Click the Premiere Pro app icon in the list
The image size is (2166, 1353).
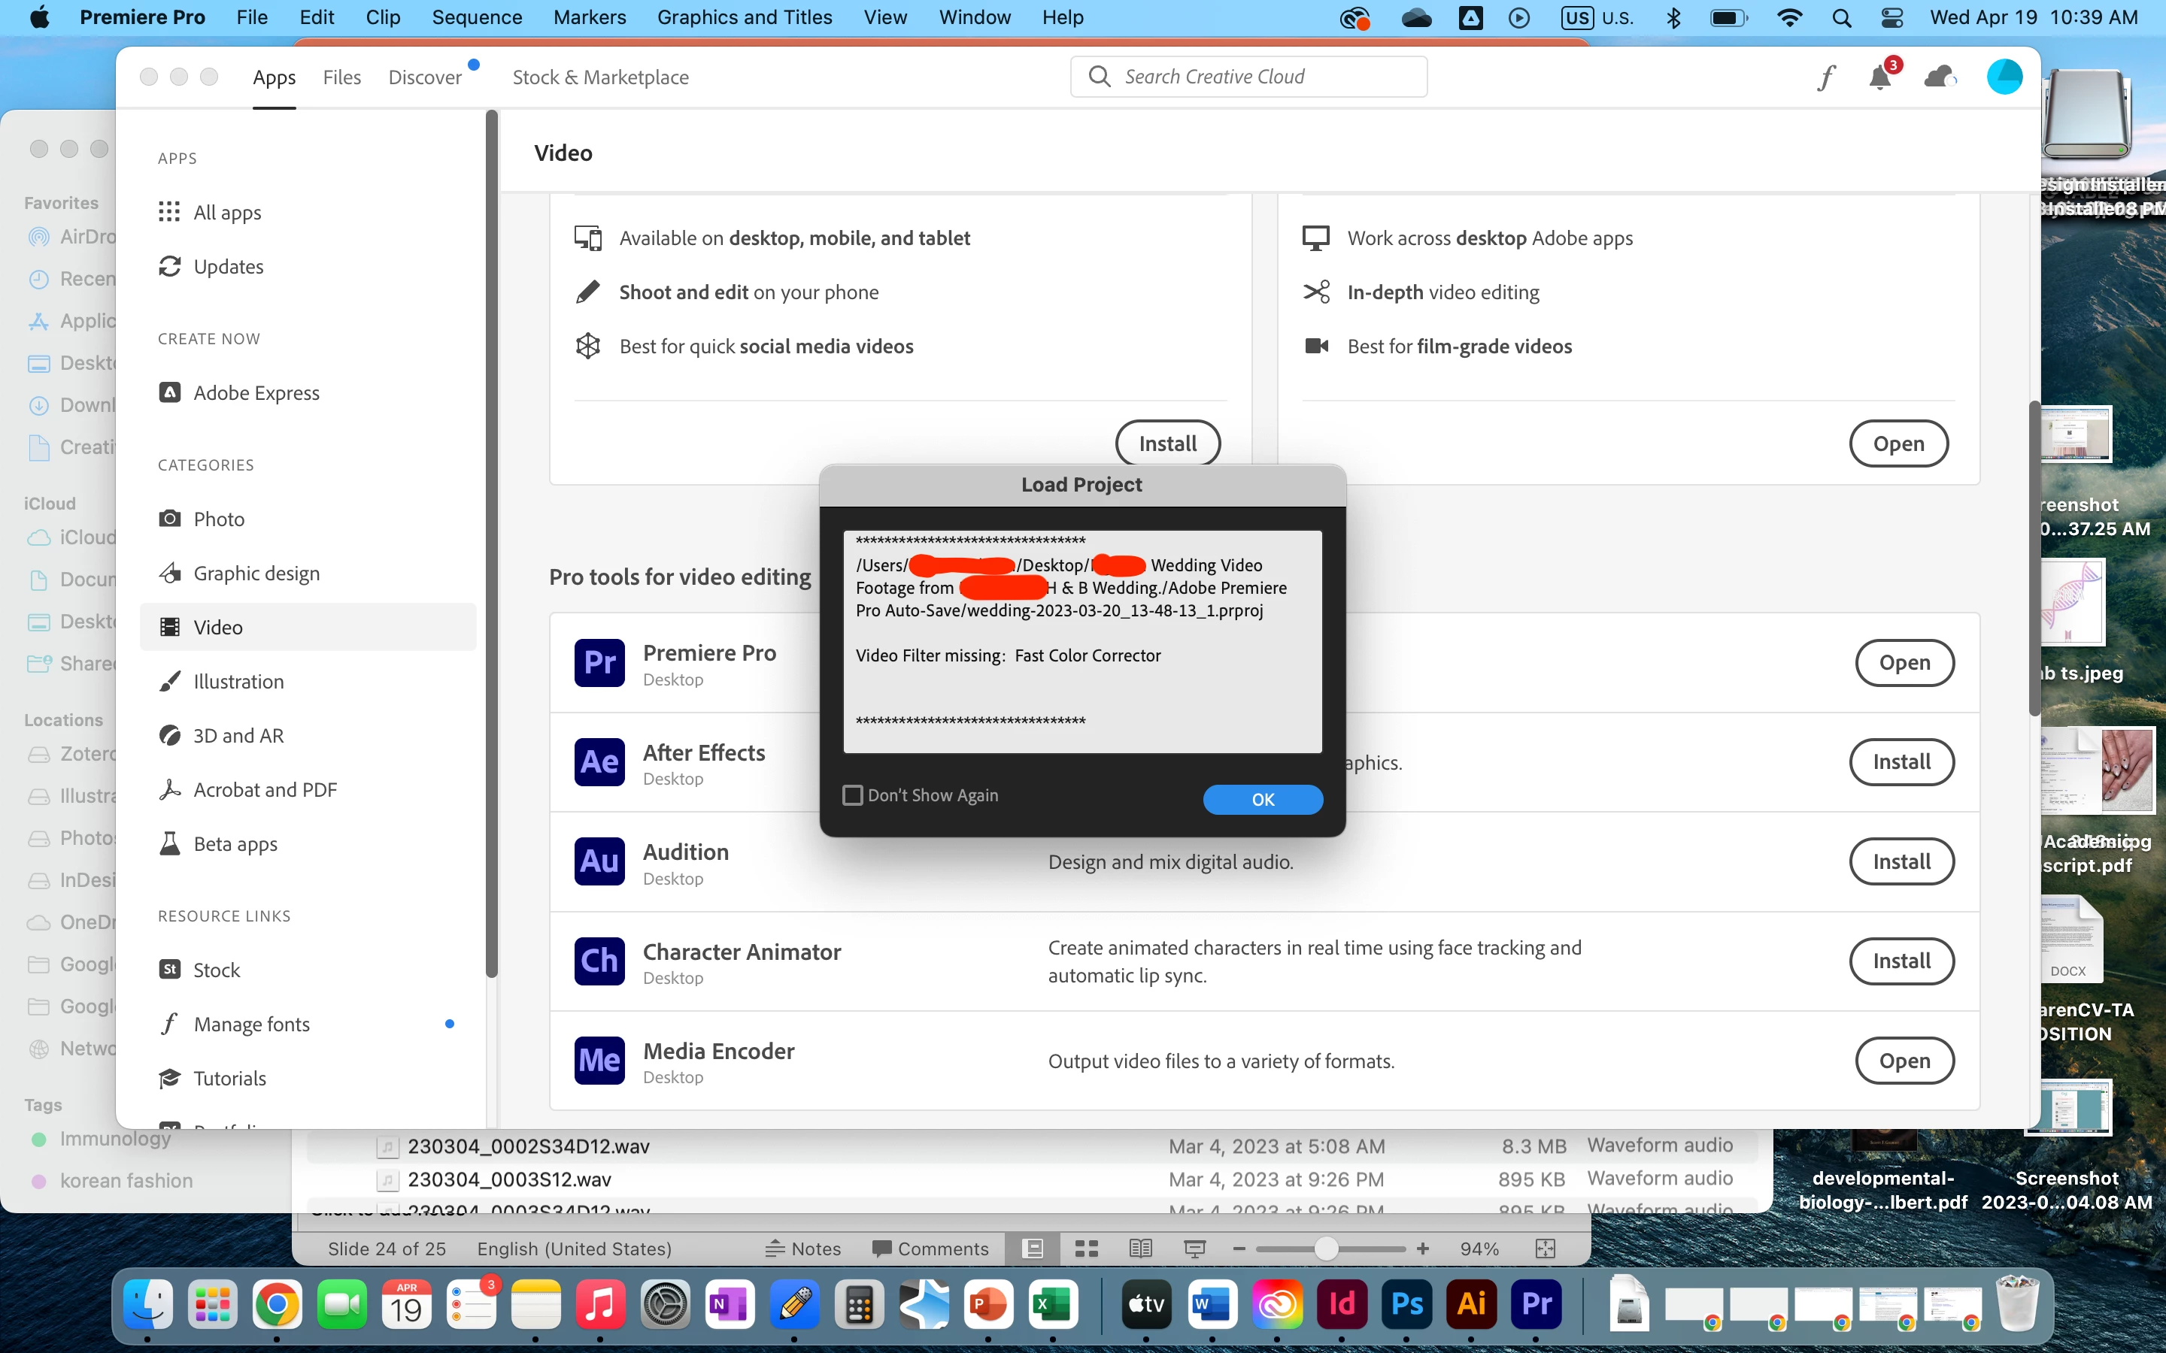(599, 663)
